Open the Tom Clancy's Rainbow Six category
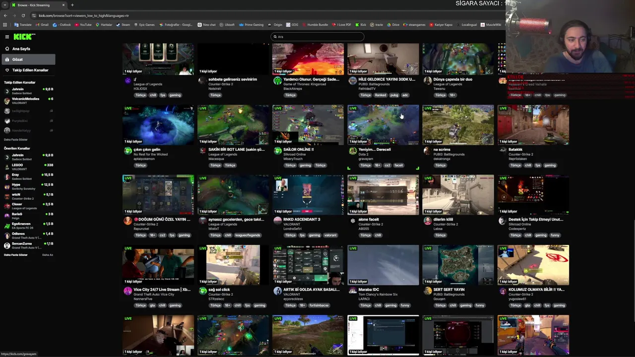Screen dimensions: 635x357 tap(378, 295)
